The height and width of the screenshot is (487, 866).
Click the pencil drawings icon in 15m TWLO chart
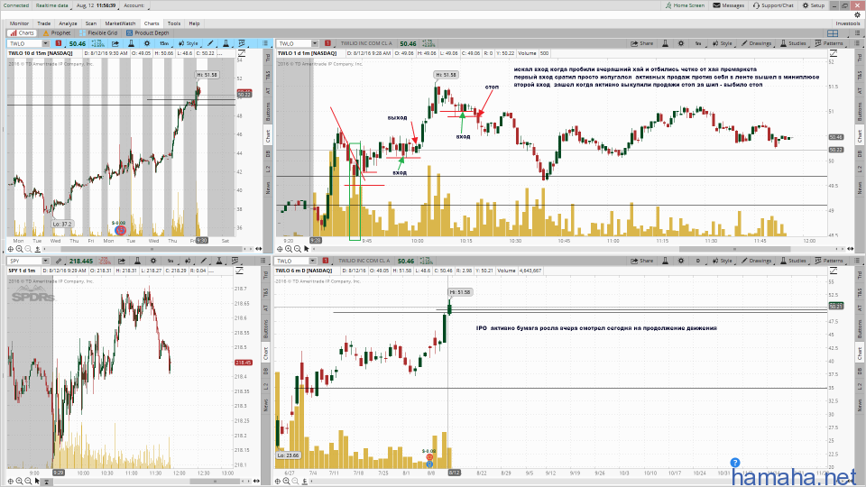click(210, 43)
